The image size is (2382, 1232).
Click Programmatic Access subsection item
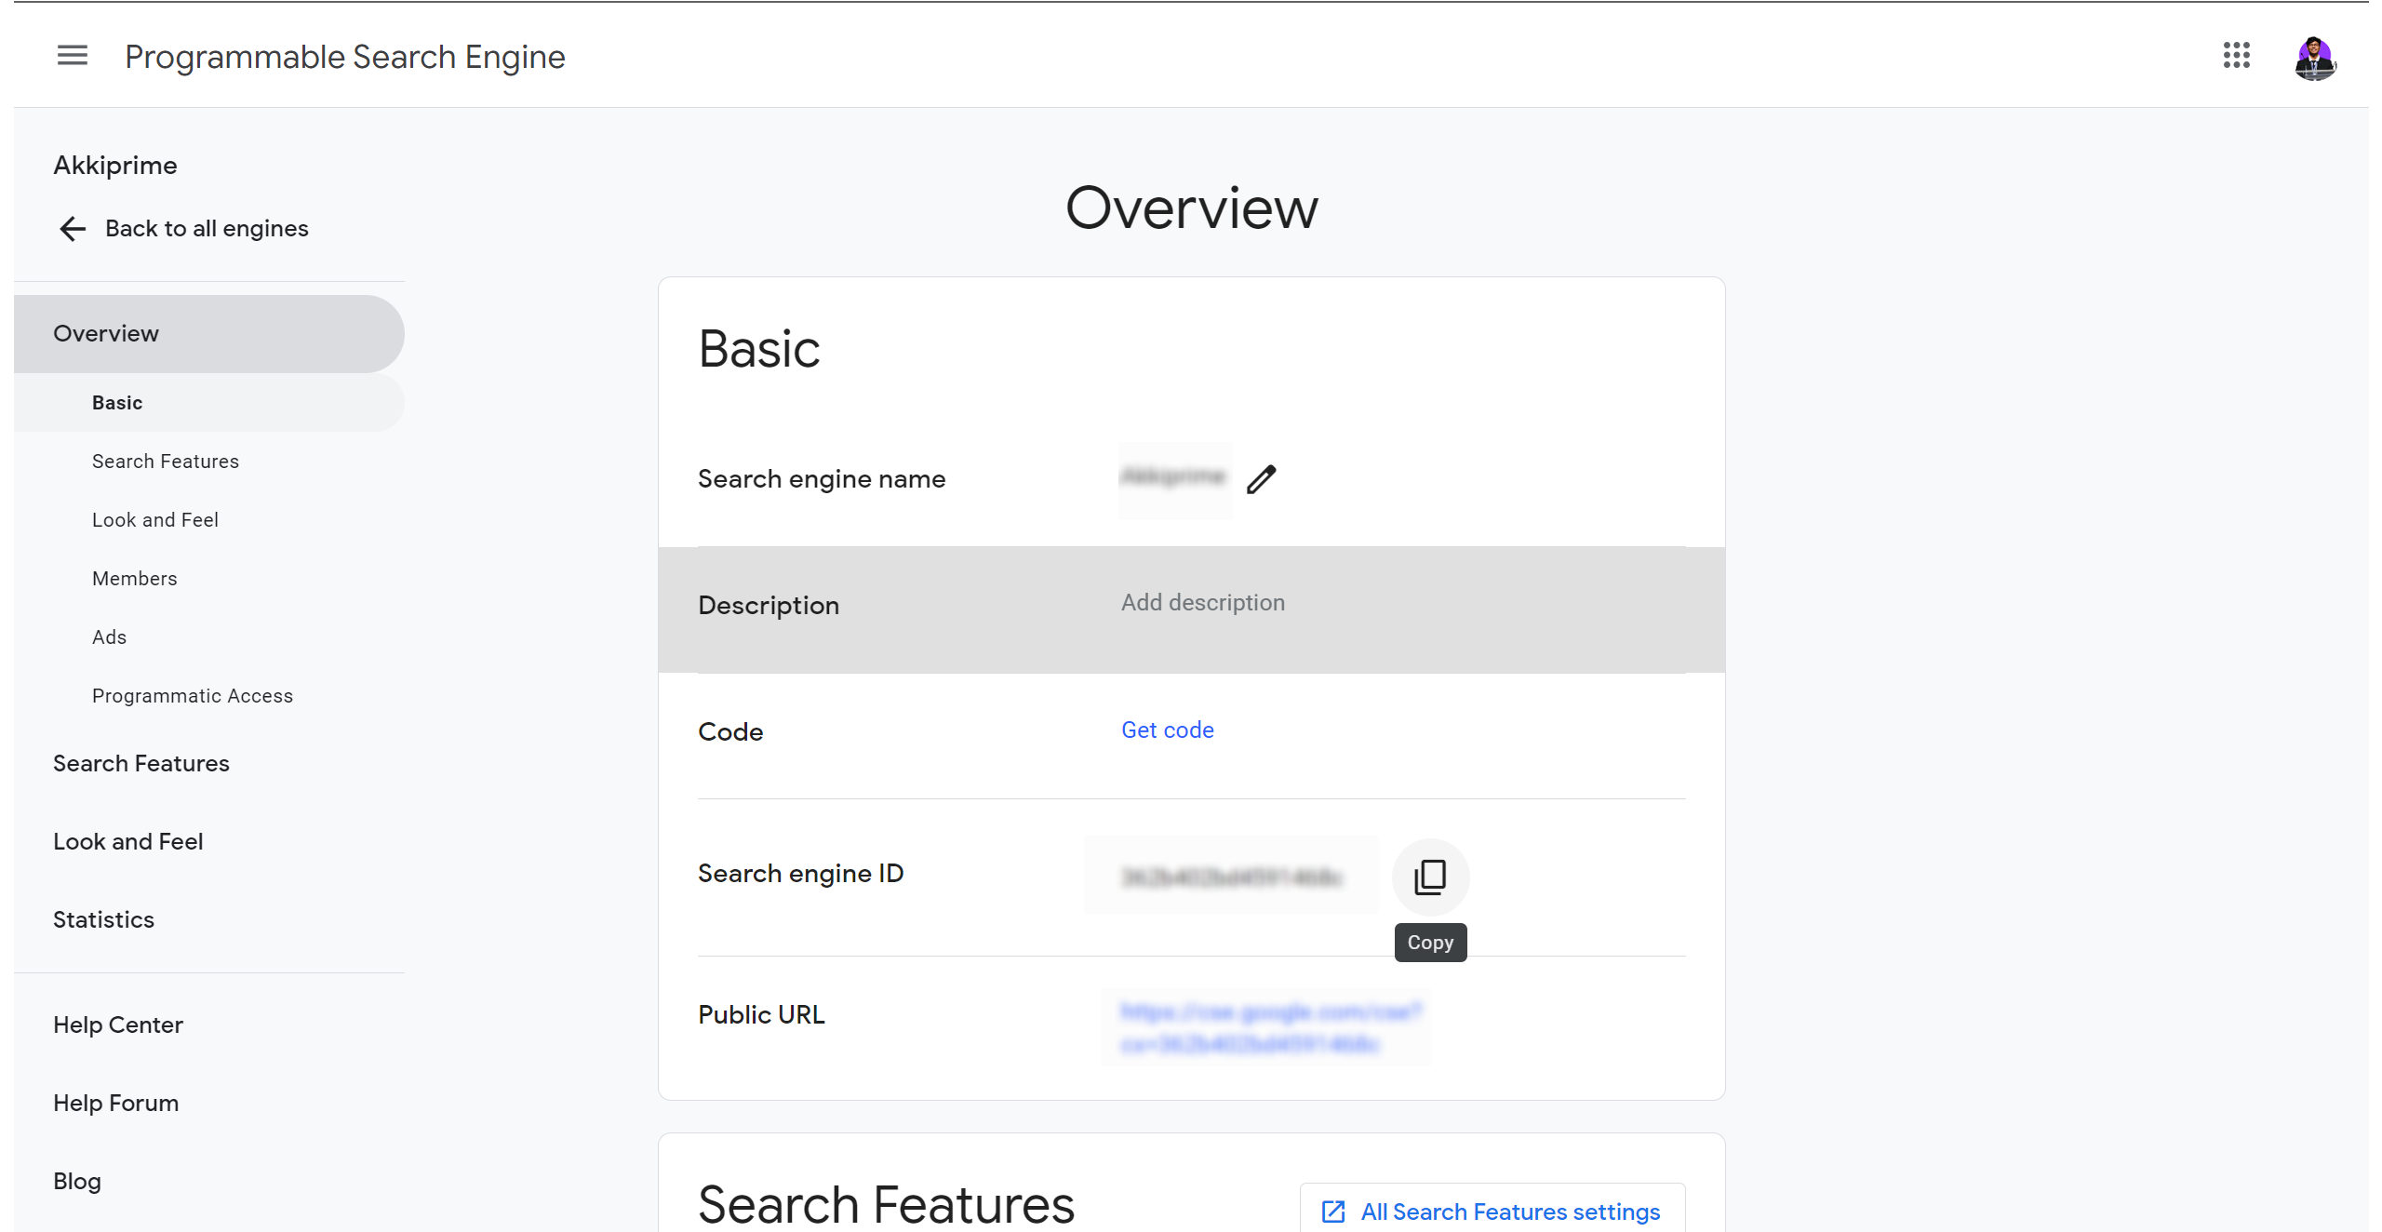click(x=192, y=694)
